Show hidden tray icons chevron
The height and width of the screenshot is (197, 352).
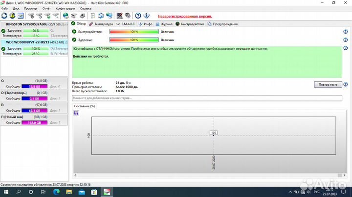click(x=290, y=192)
